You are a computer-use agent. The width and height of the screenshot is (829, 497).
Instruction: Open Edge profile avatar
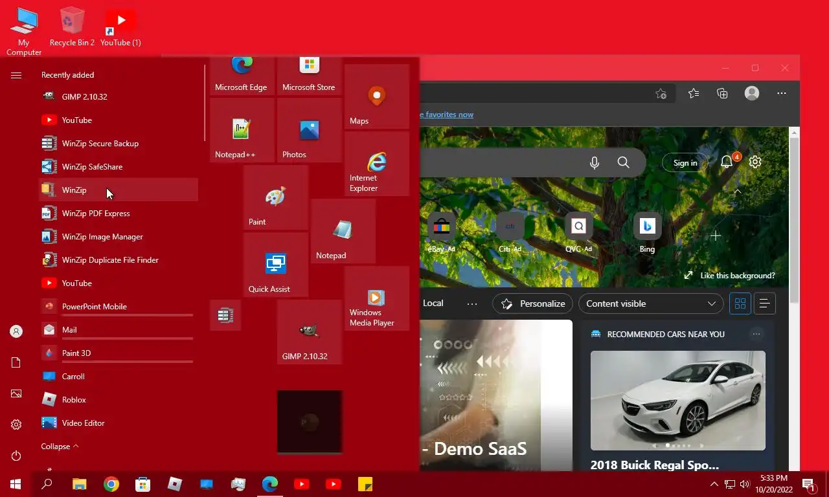click(x=752, y=93)
